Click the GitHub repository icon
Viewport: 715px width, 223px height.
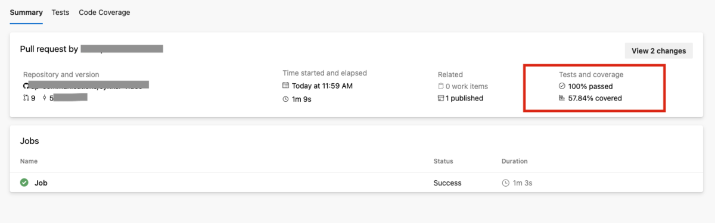pyautogui.click(x=26, y=86)
